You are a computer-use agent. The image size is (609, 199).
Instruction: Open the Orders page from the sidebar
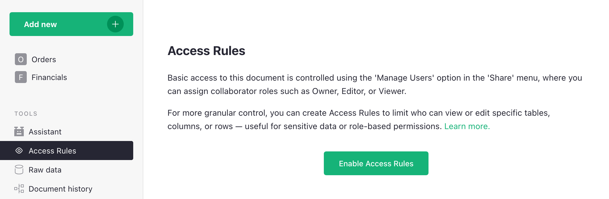click(44, 59)
